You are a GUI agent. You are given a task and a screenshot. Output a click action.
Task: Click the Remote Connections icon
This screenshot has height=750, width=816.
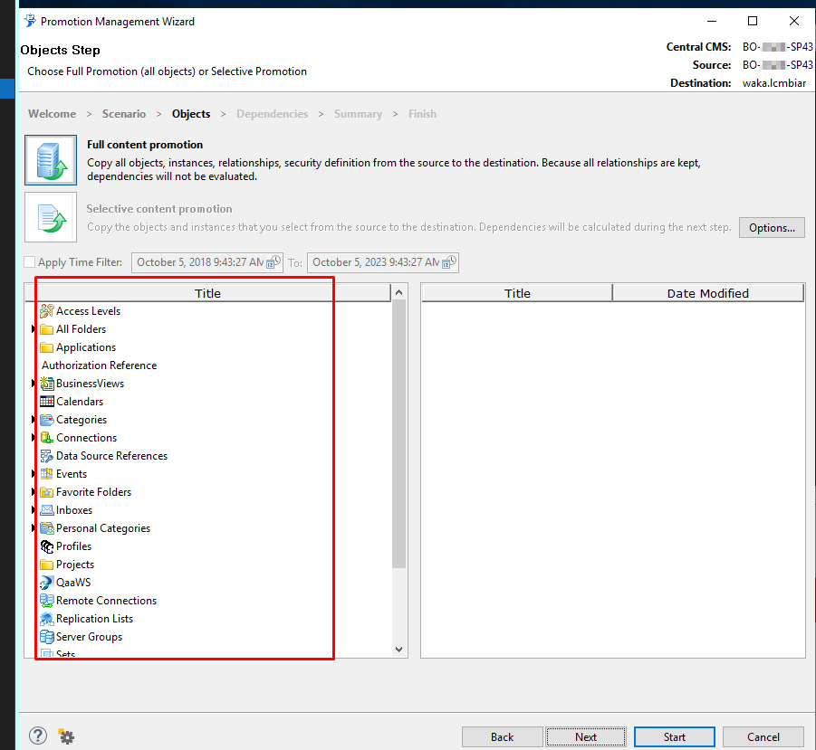tap(47, 601)
